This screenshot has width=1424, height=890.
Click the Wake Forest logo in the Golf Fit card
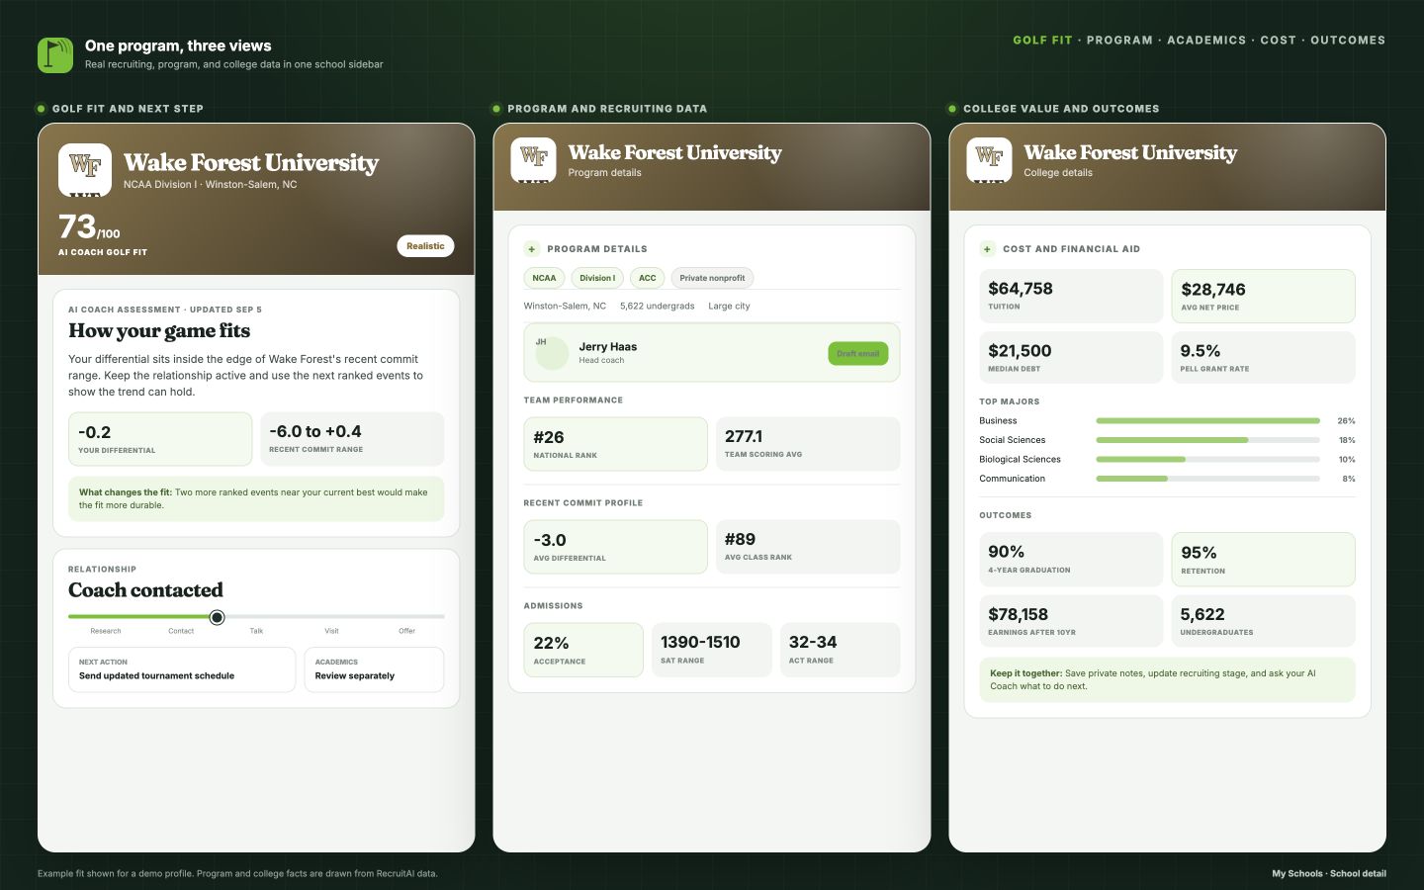[85, 170]
